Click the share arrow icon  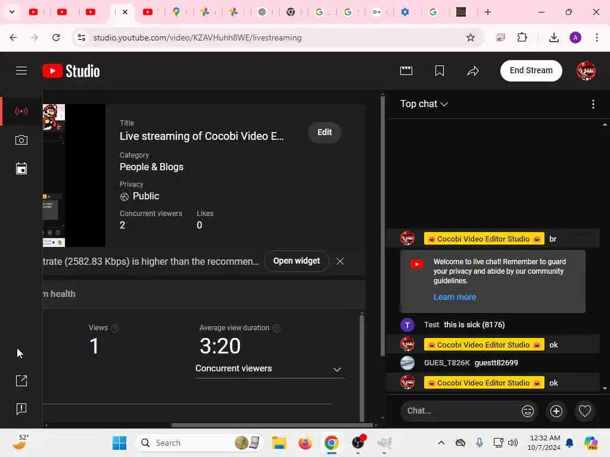[473, 71]
